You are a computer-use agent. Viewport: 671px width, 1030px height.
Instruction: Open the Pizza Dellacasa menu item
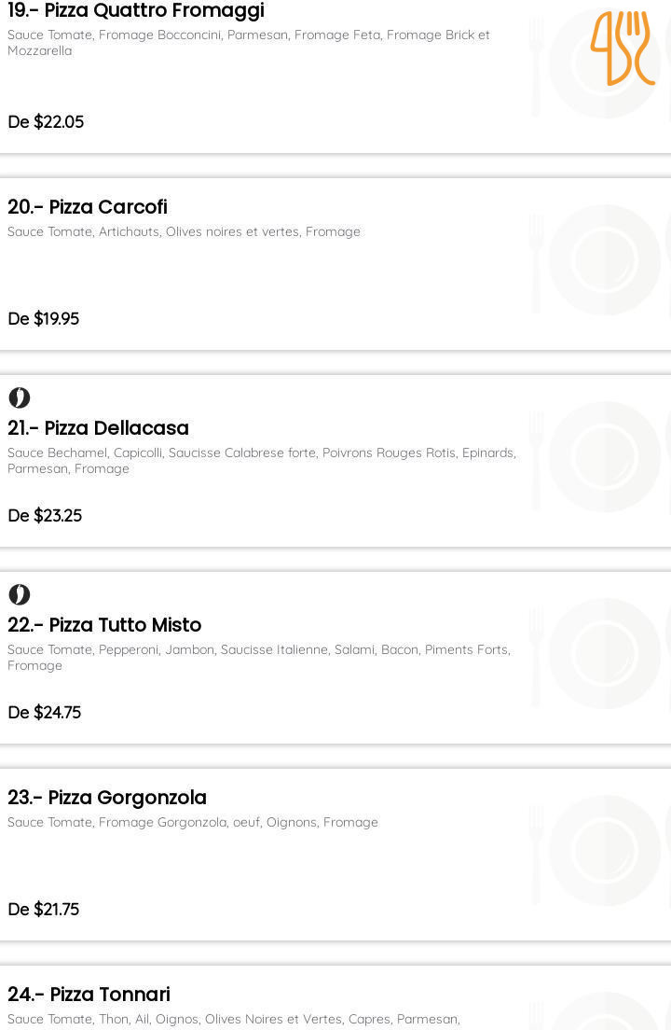pyautogui.click(x=98, y=428)
